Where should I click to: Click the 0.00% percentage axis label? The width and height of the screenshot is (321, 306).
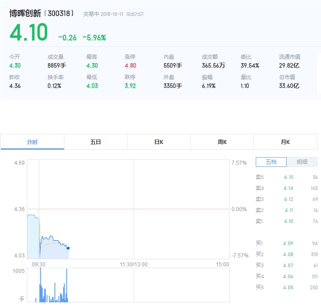pyautogui.click(x=239, y=209)
